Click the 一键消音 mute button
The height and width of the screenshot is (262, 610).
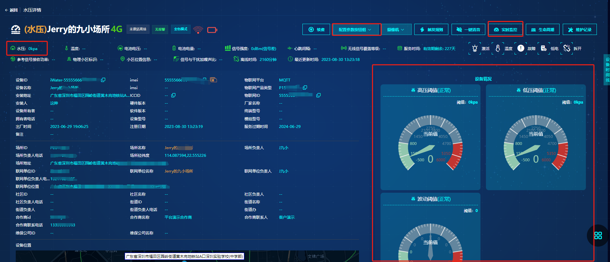(x=468, y=30)
